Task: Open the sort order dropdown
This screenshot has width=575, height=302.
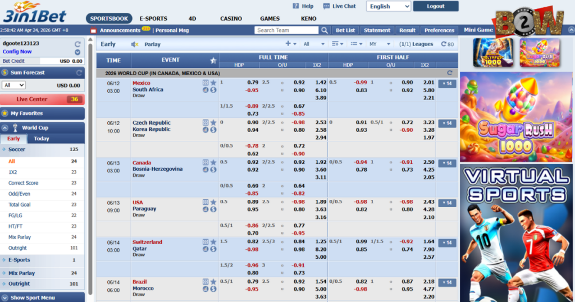Action: [x=337, y=44]
